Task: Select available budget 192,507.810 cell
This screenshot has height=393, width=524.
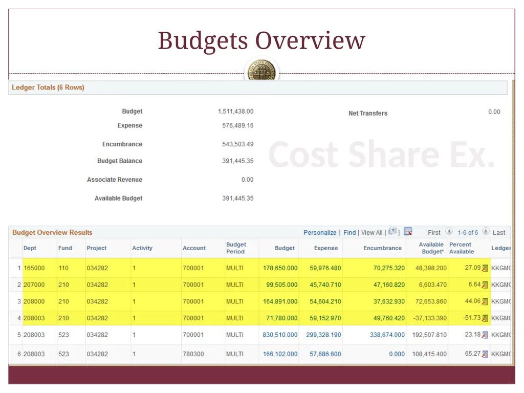Action: point(429,335)
